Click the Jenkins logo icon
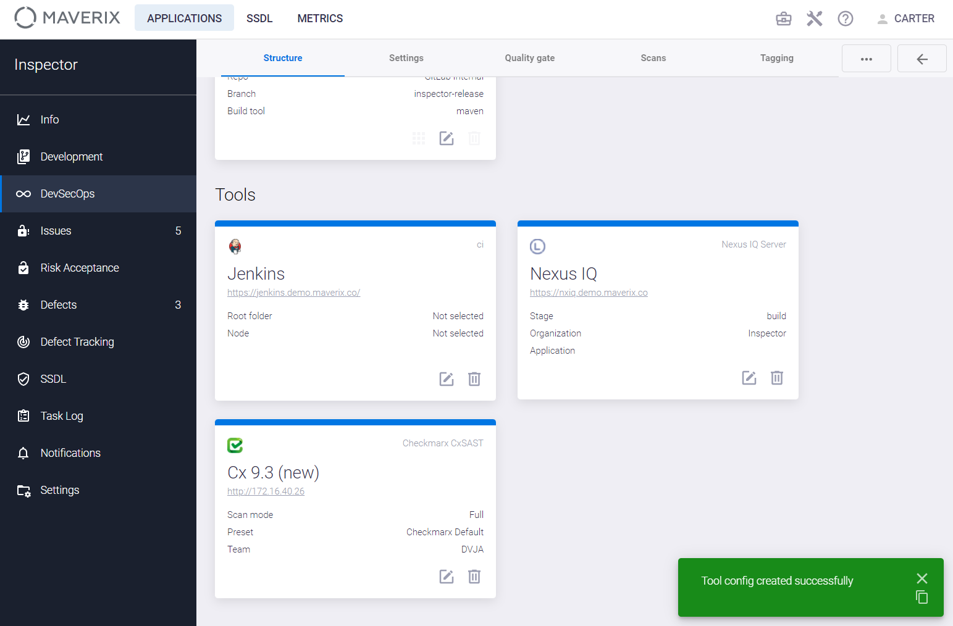This screenshot has width=953, height=626. click(x=235, y=246)
